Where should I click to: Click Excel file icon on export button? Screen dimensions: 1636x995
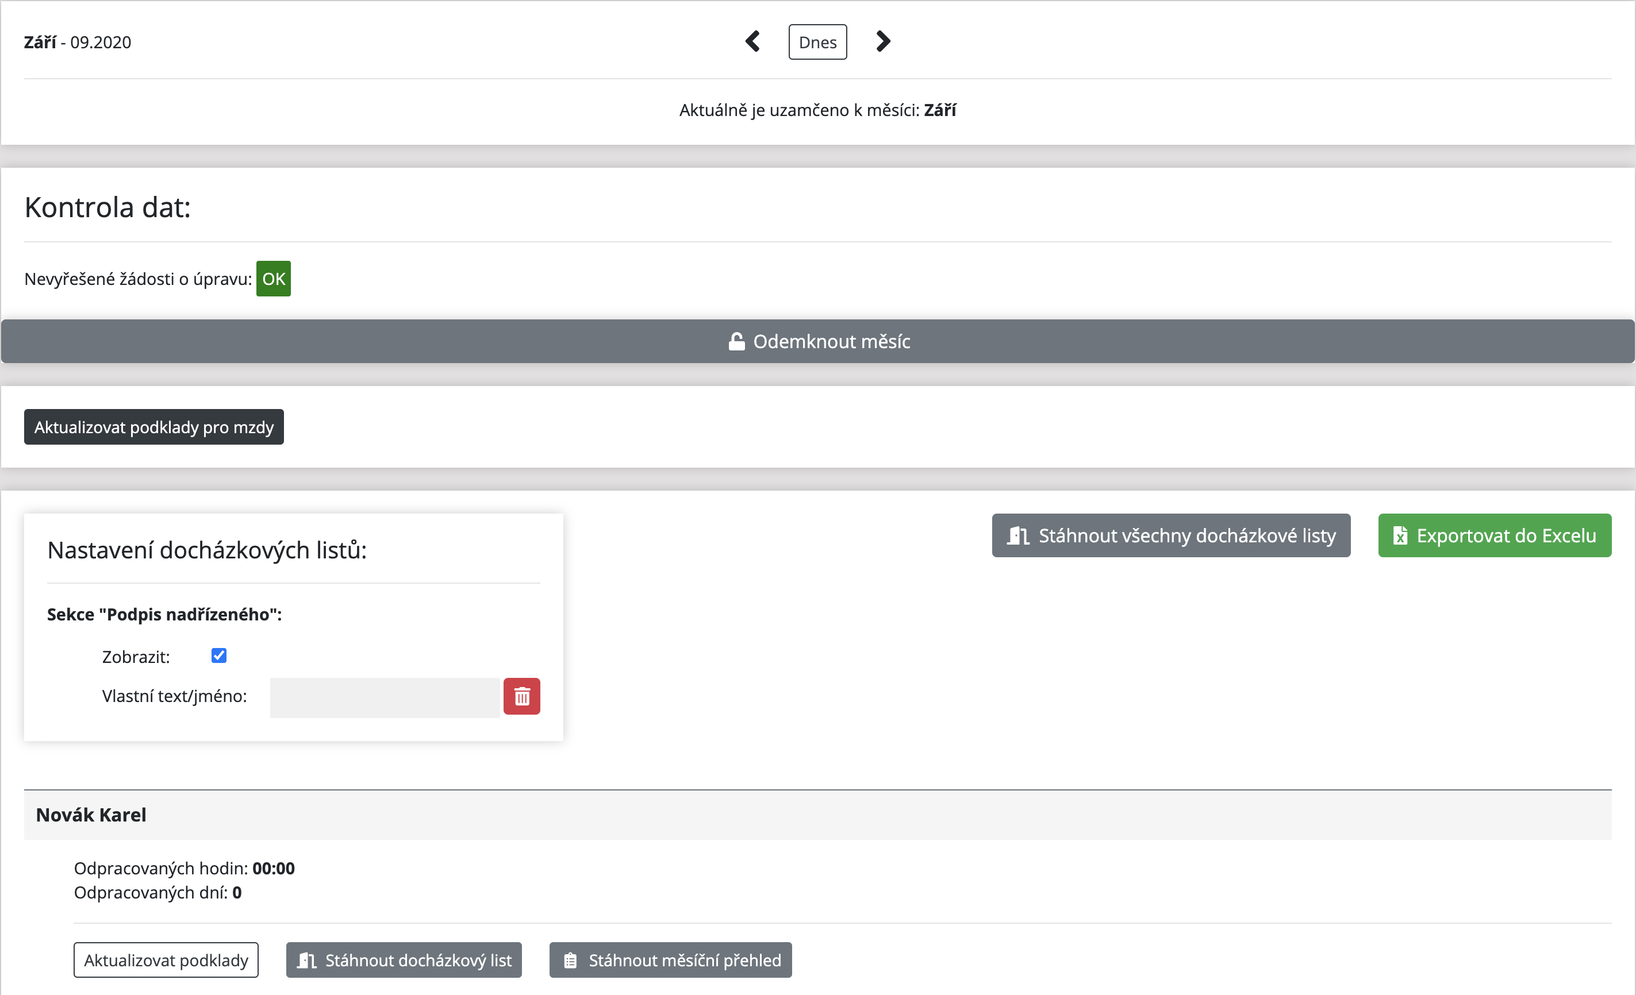[1400, 536]
